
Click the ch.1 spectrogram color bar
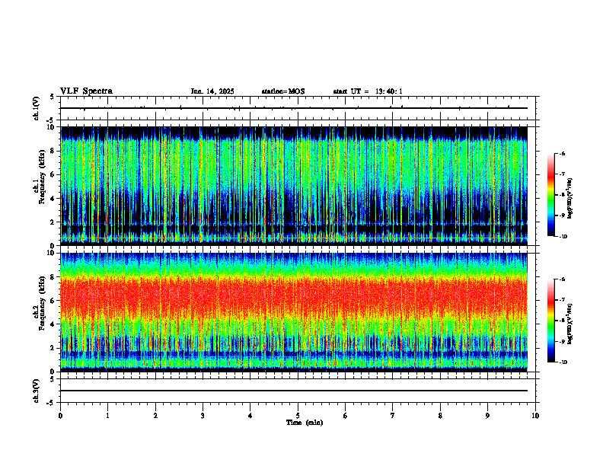550,195
